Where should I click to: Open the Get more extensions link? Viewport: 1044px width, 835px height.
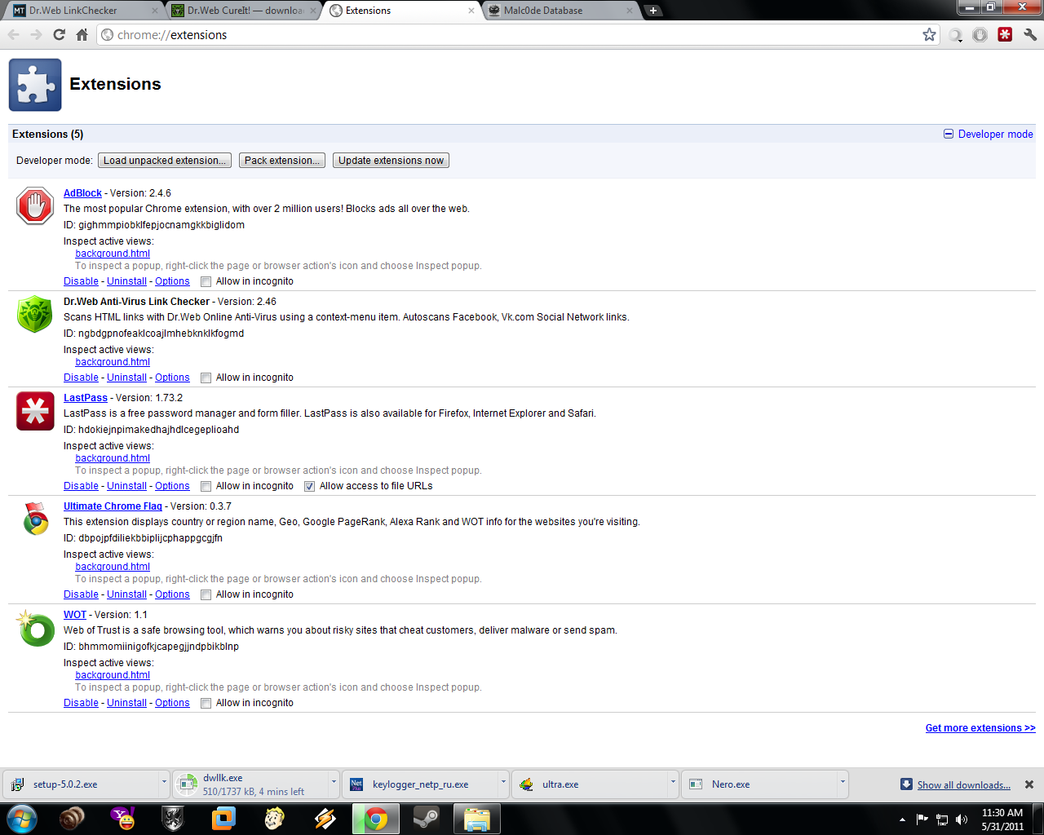tap(980, 728)
